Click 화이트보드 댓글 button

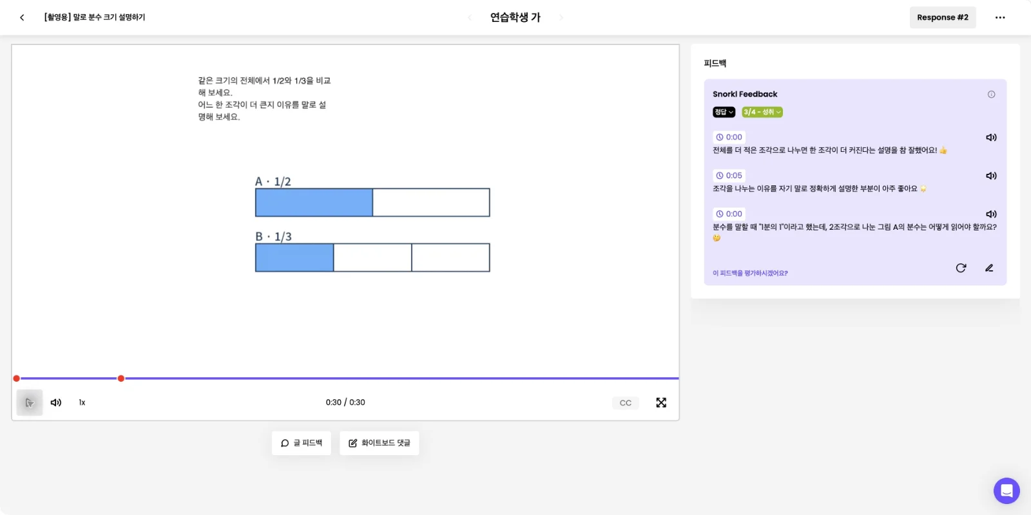click(x=380, y=443)
